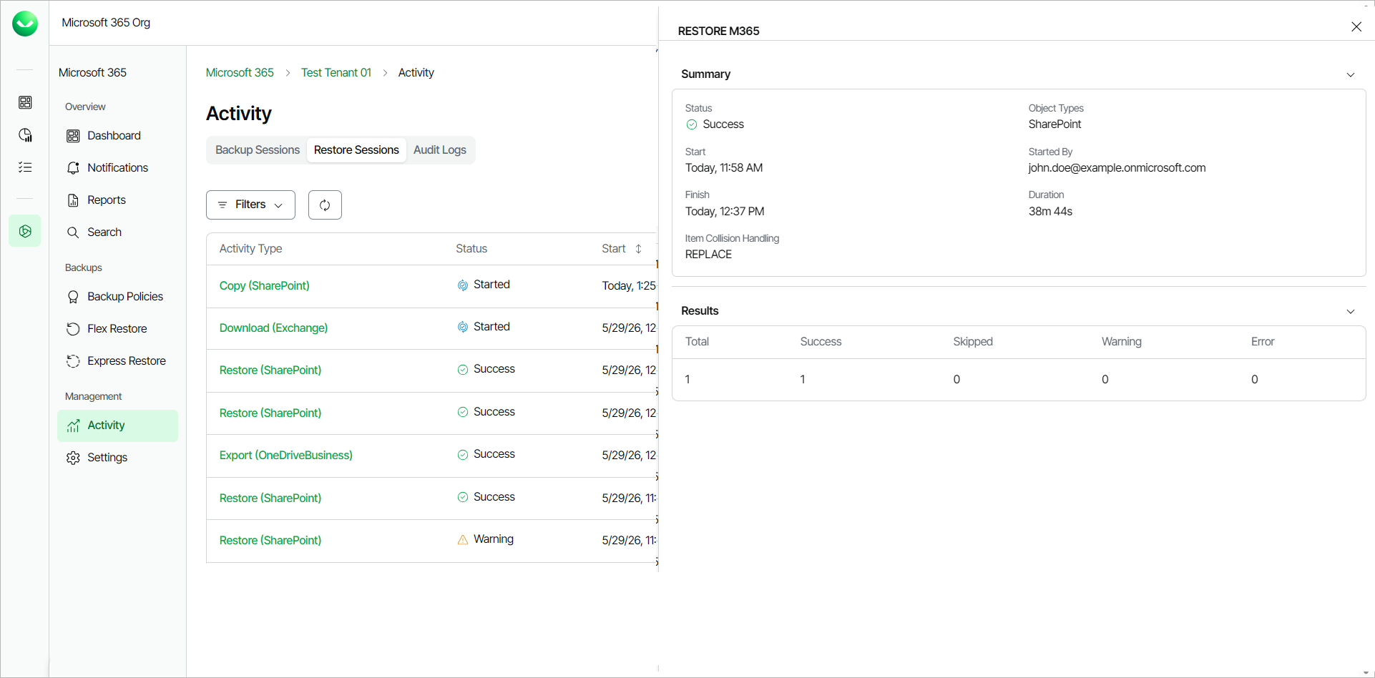Click the Status column header in Activity table
Screen dimensions: 1375x678
point(471,249)
